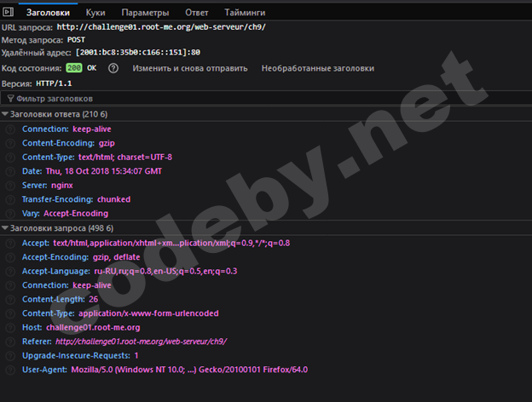Screen dimensions: 532x402
Task: Click Изменить и снова отправить button
Action: pyautogui.click(x=190, y=68)
